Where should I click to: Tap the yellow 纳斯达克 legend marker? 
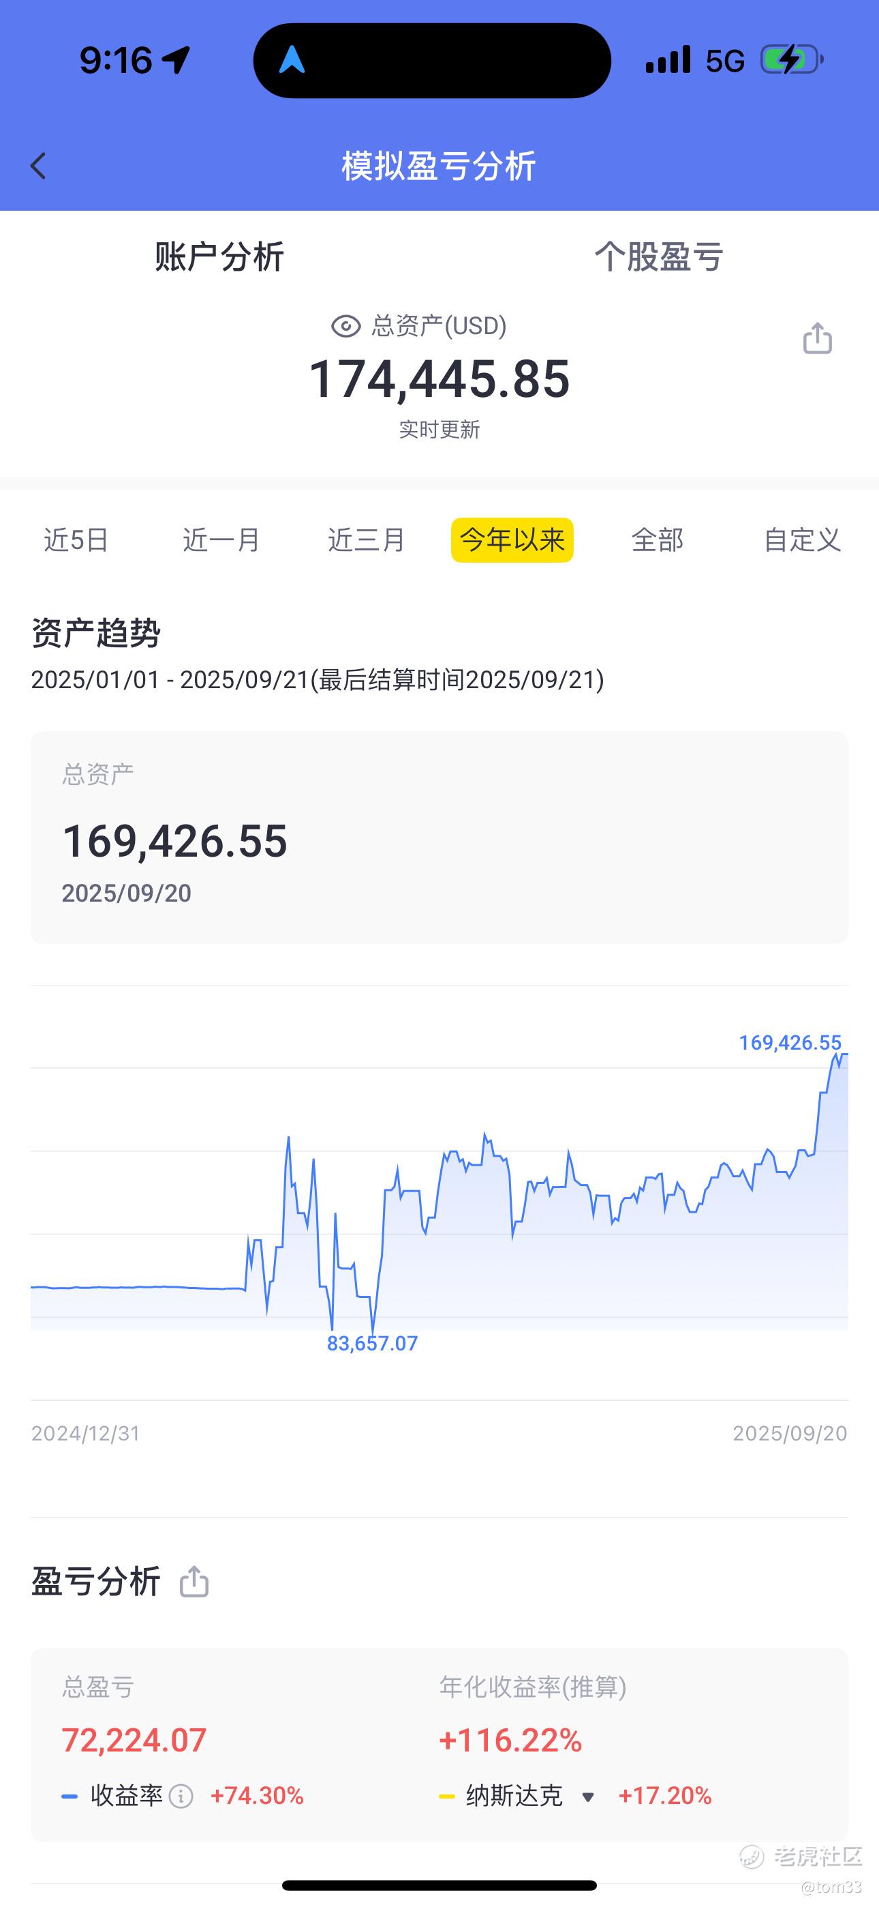pos(447,1797)
